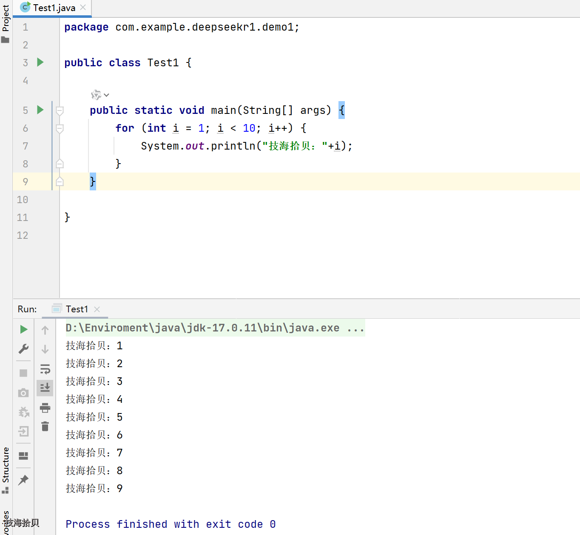Open run configuration wrench icon
The image size is (580, 535).
coord(24,349)
